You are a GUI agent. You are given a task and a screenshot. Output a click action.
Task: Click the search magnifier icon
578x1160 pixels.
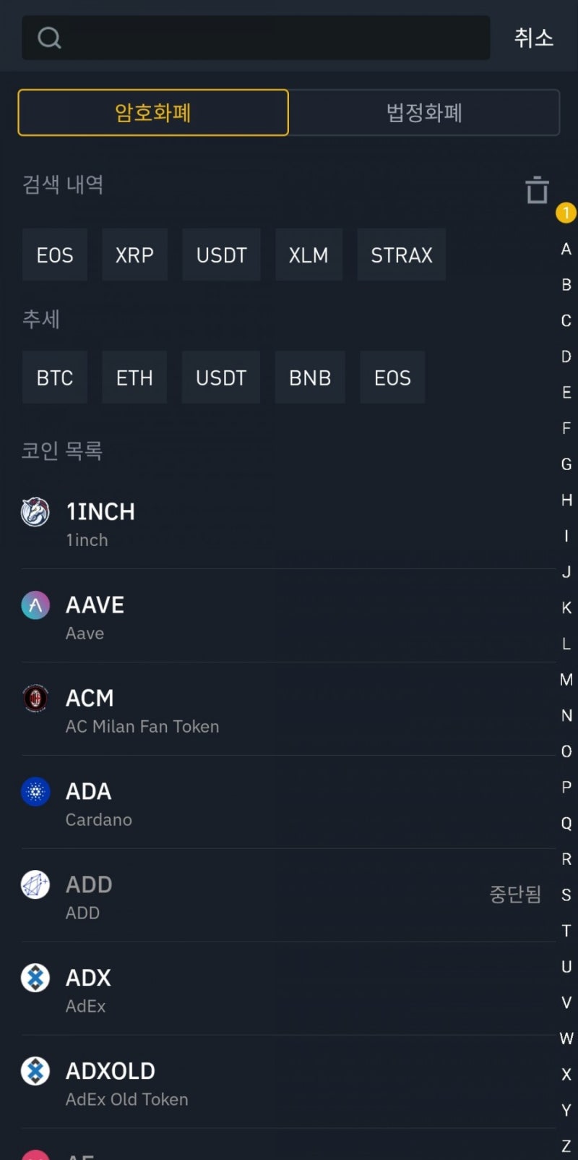point(49,38)
